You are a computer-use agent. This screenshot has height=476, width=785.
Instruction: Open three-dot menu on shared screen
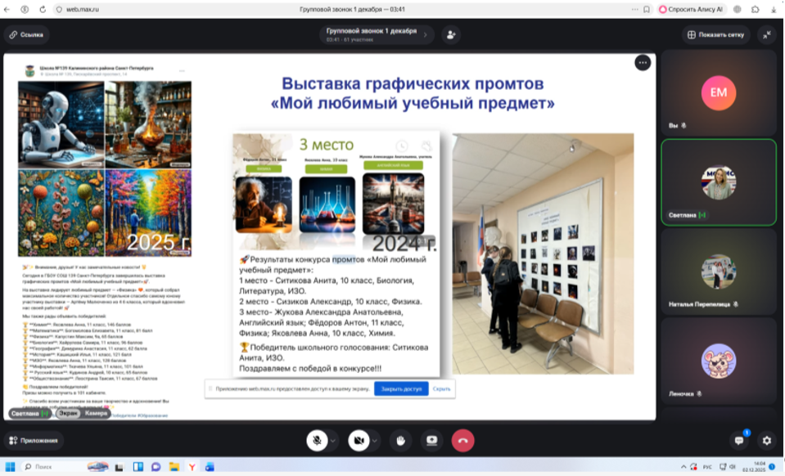click(x=643, y=62)
